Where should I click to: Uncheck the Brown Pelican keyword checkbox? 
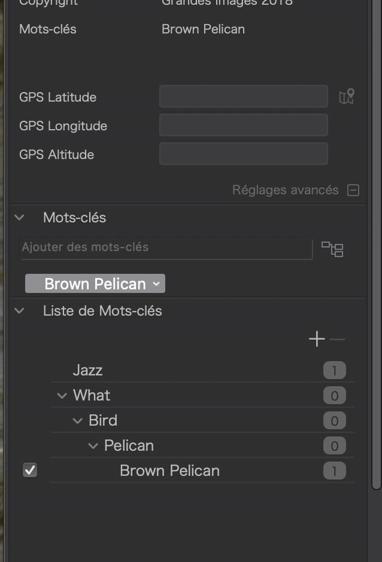pyautogui.click(x=30, y=471)
